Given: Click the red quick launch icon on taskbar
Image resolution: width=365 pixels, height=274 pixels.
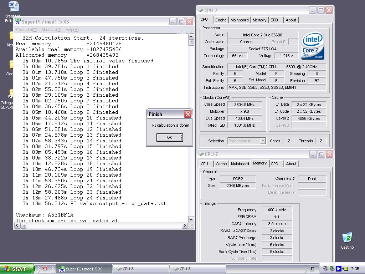Looking at the screenshot, I should click(x=45, y=269).
